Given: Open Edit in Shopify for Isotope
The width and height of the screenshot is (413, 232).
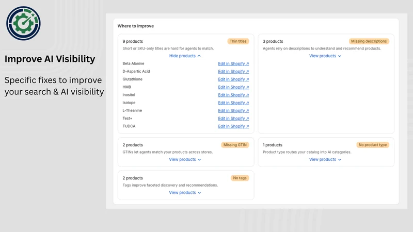Looking at the screenshot, I should click(x=233, y=103).
